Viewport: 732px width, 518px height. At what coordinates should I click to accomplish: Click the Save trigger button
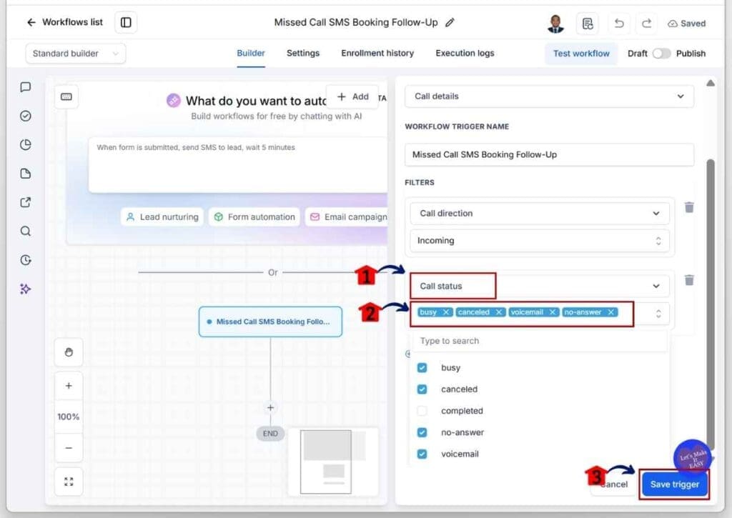675,484
